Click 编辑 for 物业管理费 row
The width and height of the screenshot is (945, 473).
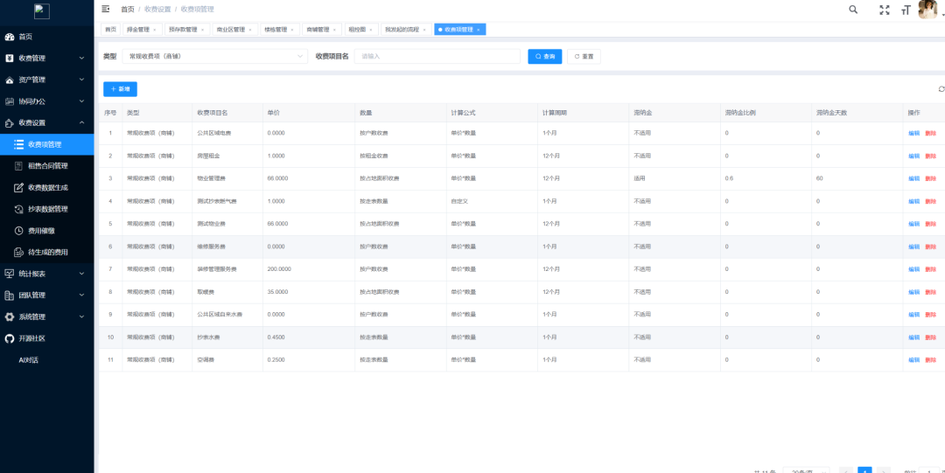click(913, 178)
